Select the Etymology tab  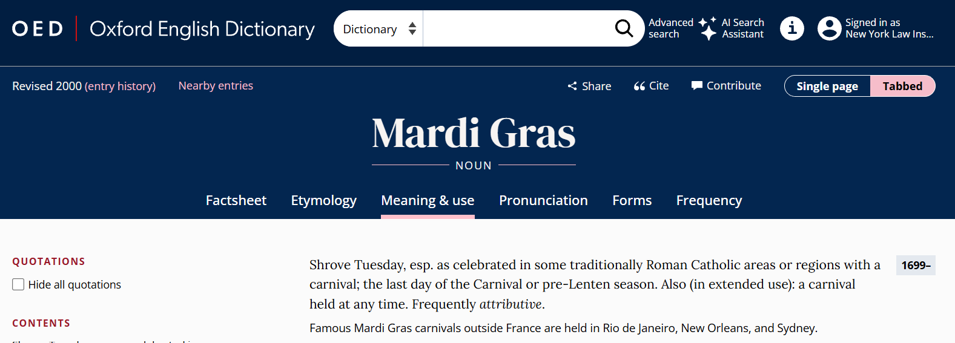tap(323, 200)
